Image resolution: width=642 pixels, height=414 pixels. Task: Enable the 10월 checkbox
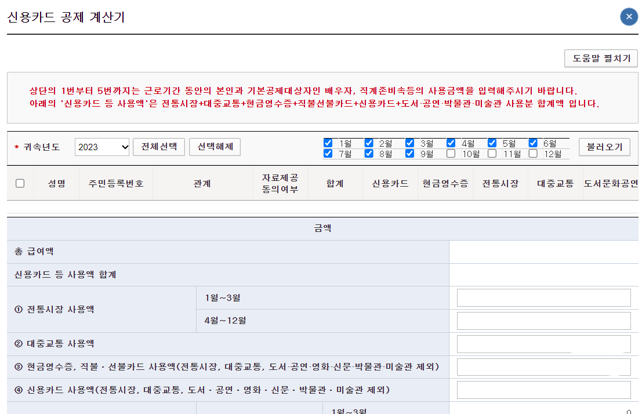click(x=450, y=153)
